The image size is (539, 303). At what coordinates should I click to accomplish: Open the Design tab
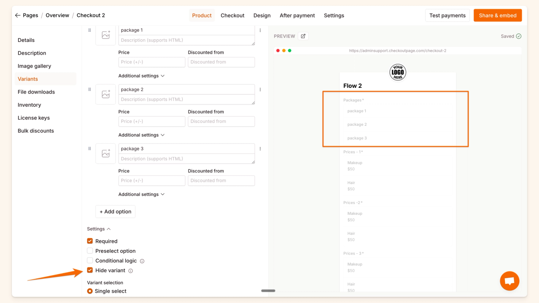tap(262, 15)
